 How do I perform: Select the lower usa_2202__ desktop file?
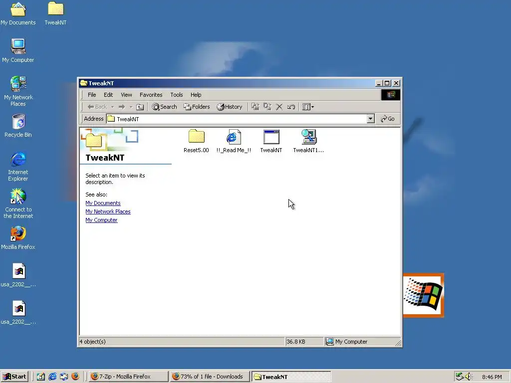point(18,313)
